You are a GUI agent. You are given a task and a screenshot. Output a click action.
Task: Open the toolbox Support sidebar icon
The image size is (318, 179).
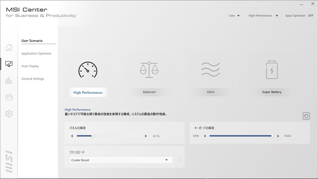tap(9, 97)
